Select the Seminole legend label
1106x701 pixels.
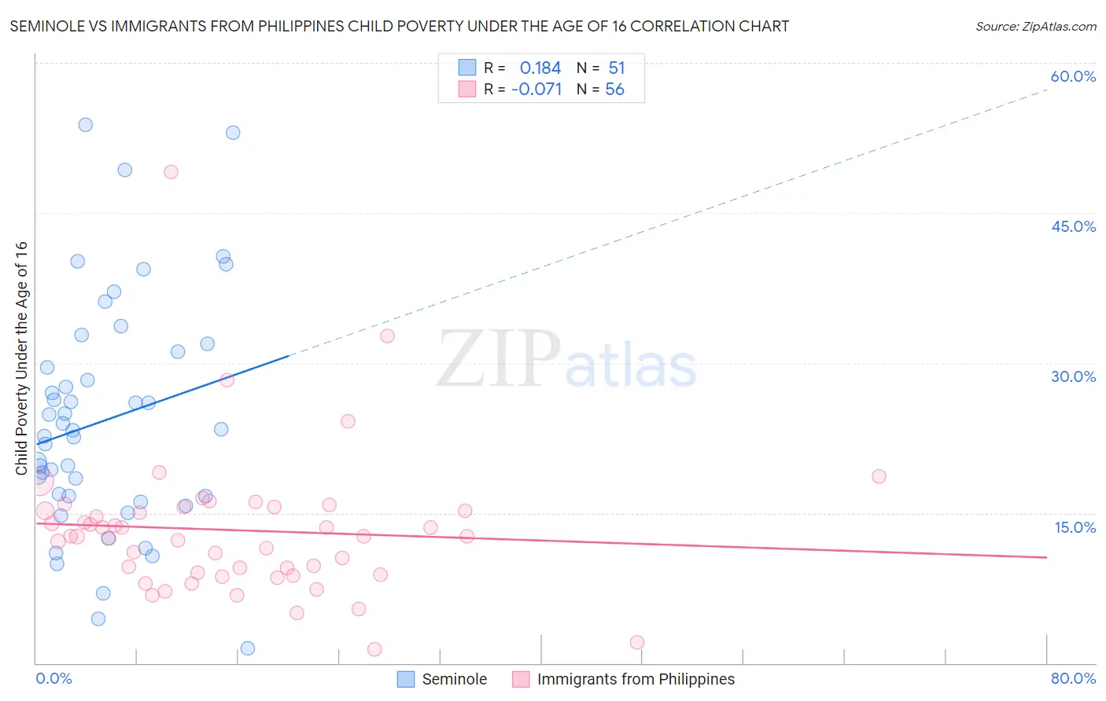(x=455, y=679)
